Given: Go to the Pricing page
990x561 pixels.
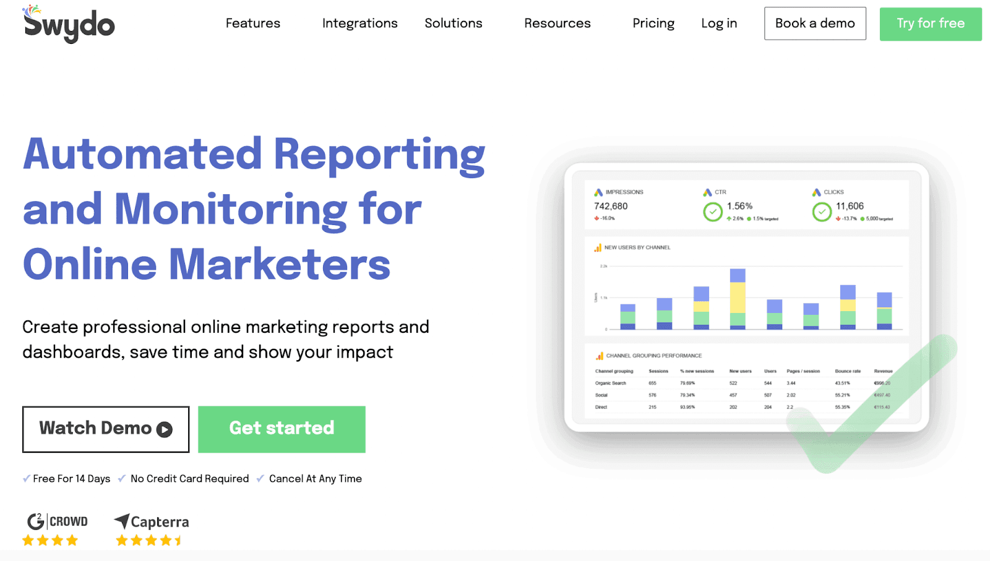Looking at the screenshot, I should (x=653, y=24).
